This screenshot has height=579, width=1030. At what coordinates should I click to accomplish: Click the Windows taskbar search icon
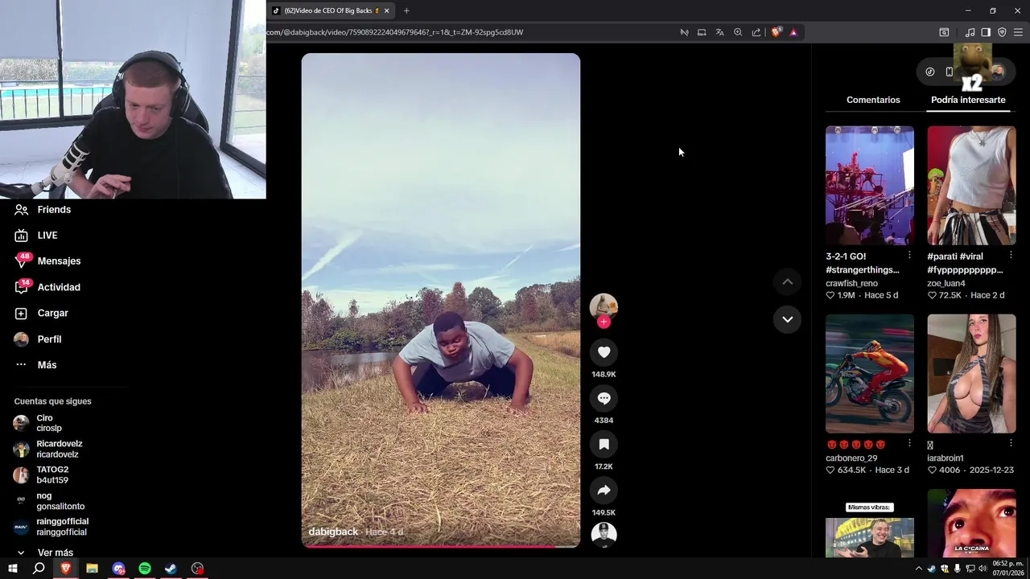[x=39, y=569]
